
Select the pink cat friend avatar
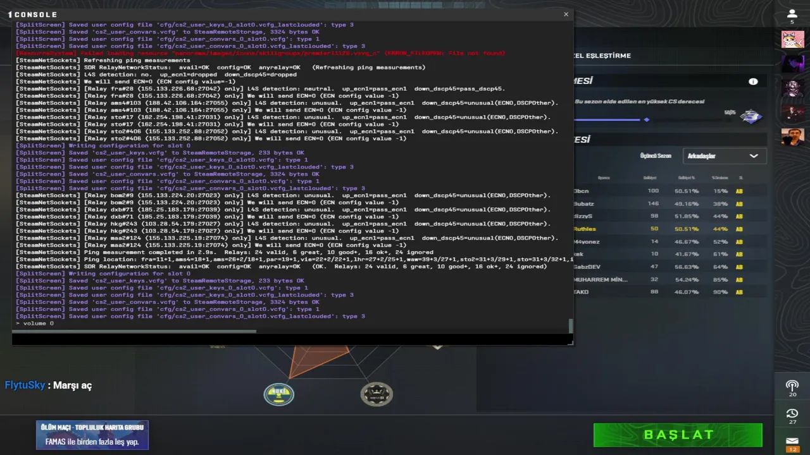coord(792,40)
